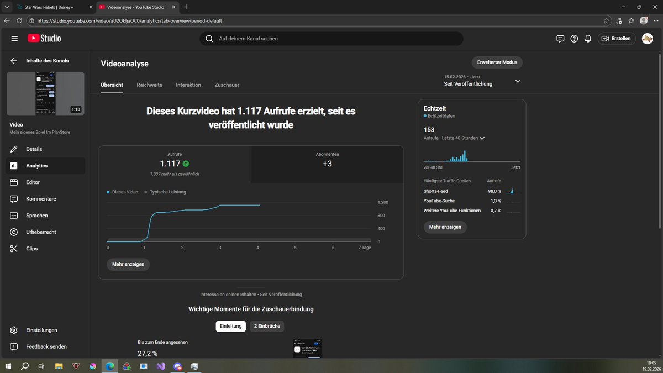The width and height of the screenshot is (663, 373).
Task: Open Windows Start menu
Action: click(8, 366)
